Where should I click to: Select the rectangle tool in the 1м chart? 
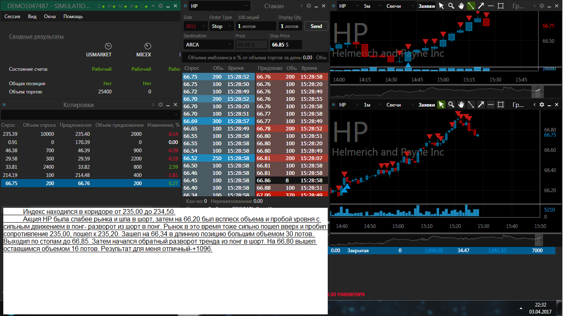[501, 105]
